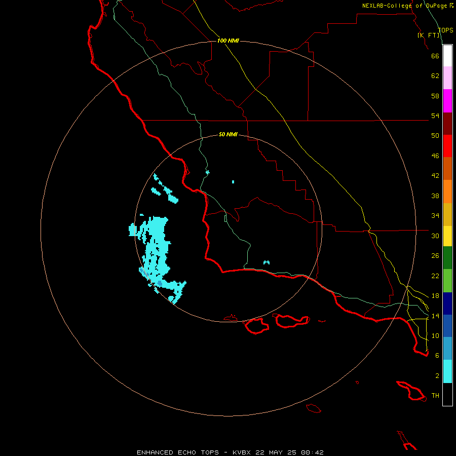The height and width of the screenshot is (456, 456).
Task: Click the medium blue legend swatch
Action: click(x=447, y=326)
